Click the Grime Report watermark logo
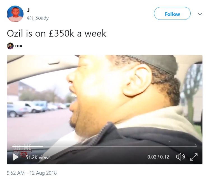 coord(22,150)
